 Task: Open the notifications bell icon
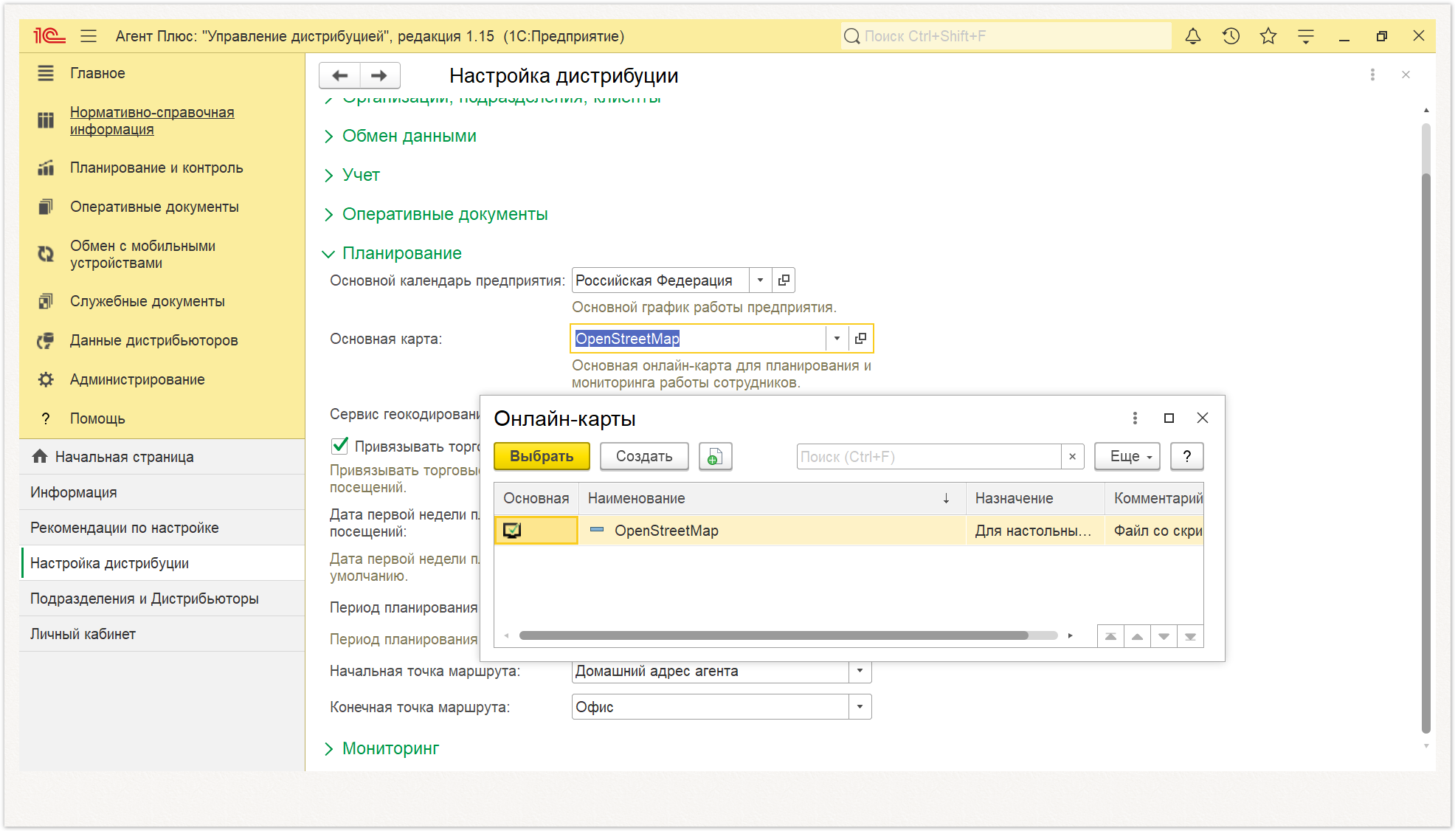[1193, 36]
